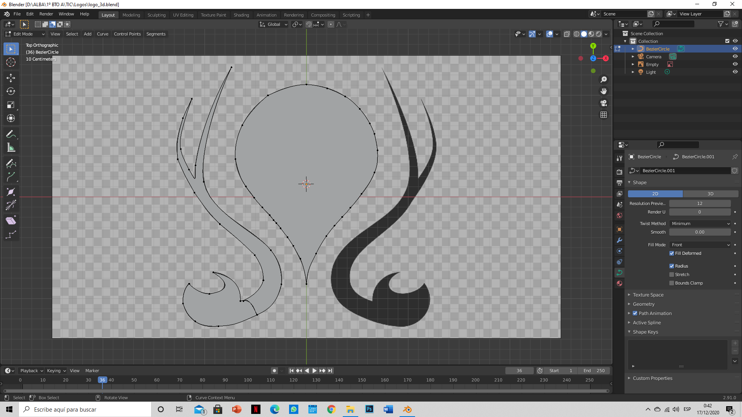Select the Rotate tool in toolbar

point(11,91)
